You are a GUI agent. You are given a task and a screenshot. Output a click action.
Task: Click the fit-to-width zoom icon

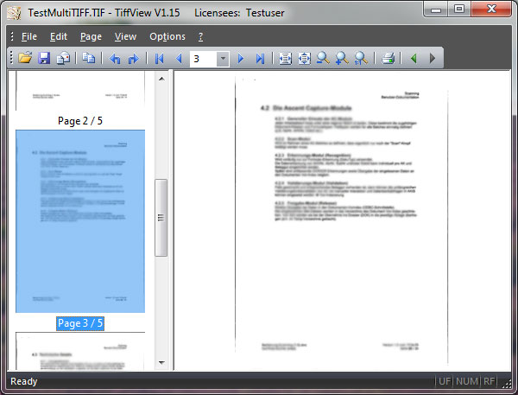point(286,59)
